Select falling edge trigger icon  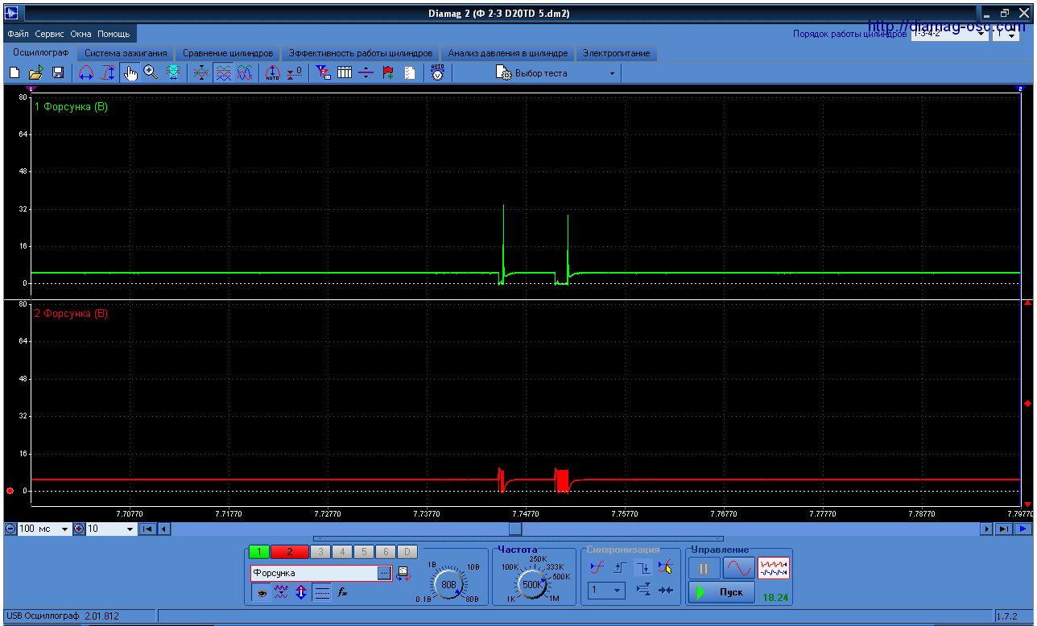tap(642, 567)
